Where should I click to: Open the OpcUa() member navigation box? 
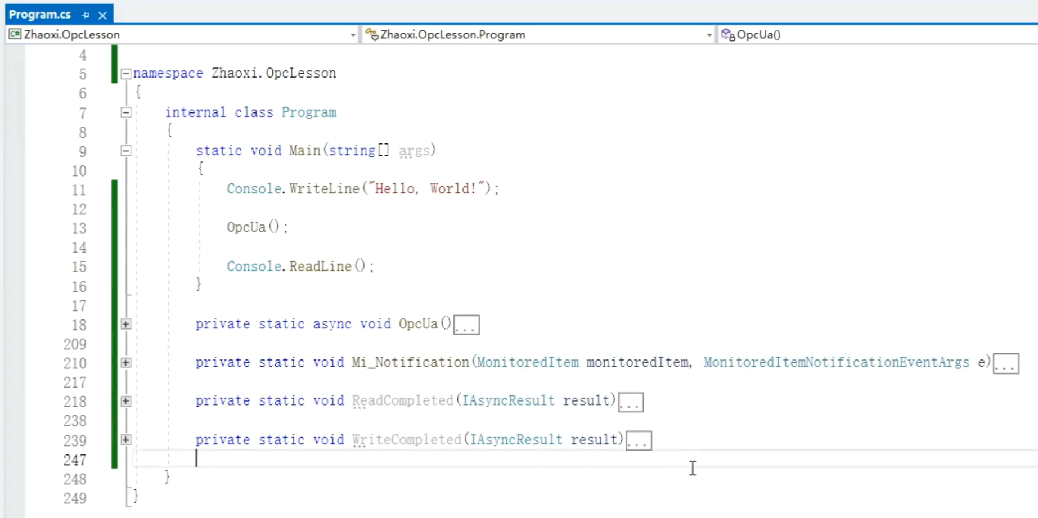878,35
